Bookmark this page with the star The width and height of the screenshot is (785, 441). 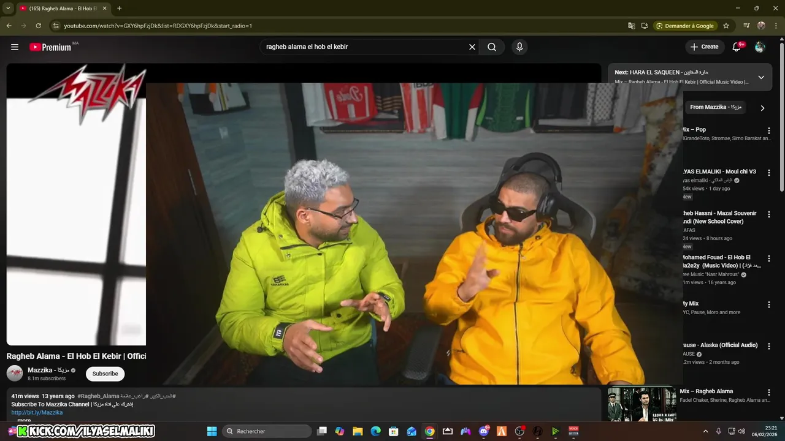[x=726, y=26]
